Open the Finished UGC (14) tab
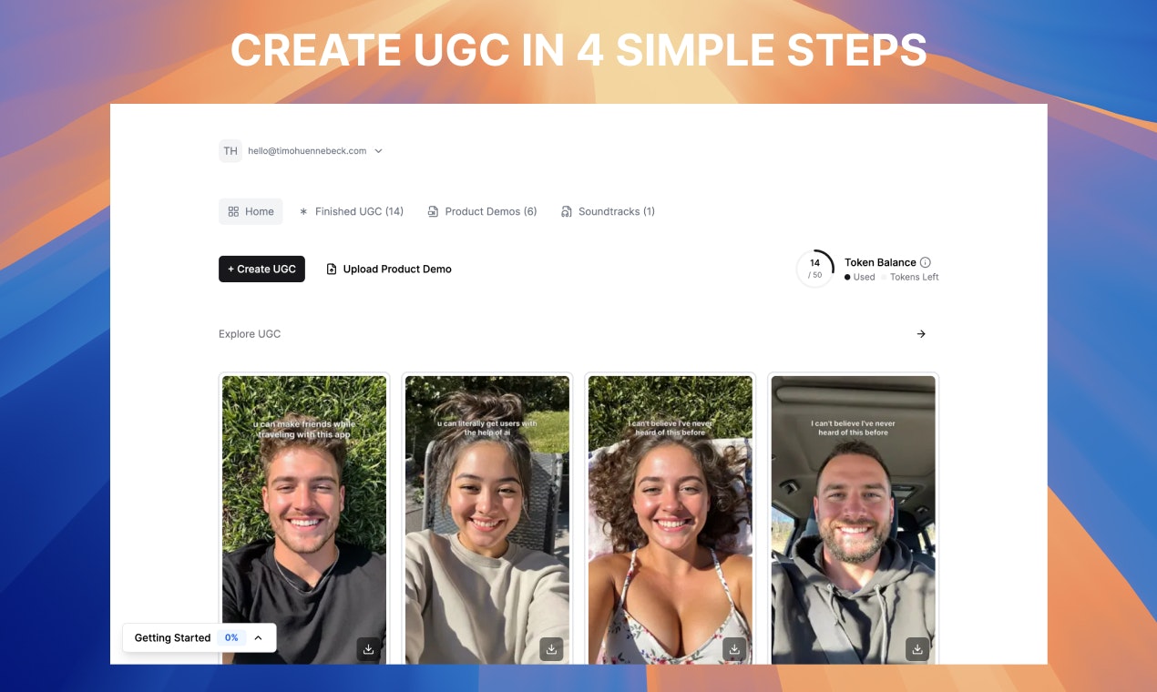This screenshot has width=1157, height=692. 351,211
